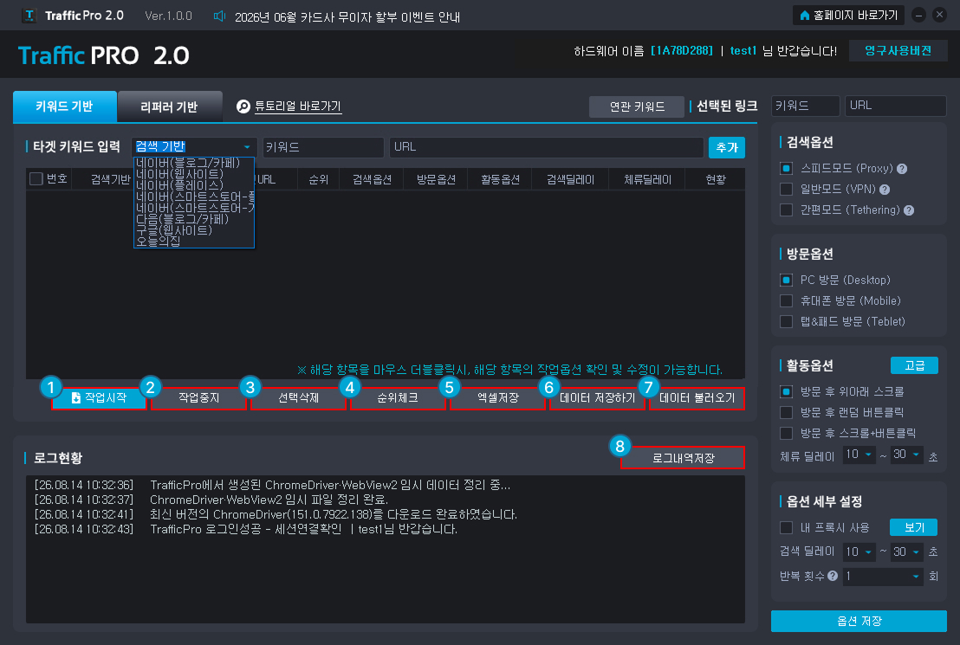Click the 옵션 저장 button
This screenshot has width=960, height=645.
coord(859,621)
